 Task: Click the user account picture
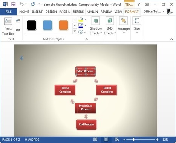169,11
